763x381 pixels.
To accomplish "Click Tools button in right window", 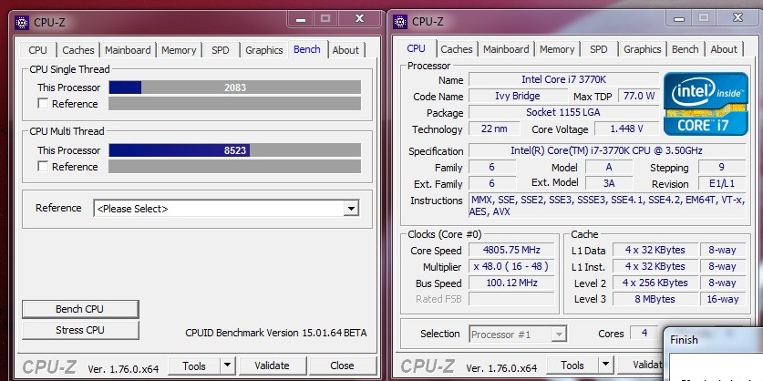I will (x=572, y=365).
